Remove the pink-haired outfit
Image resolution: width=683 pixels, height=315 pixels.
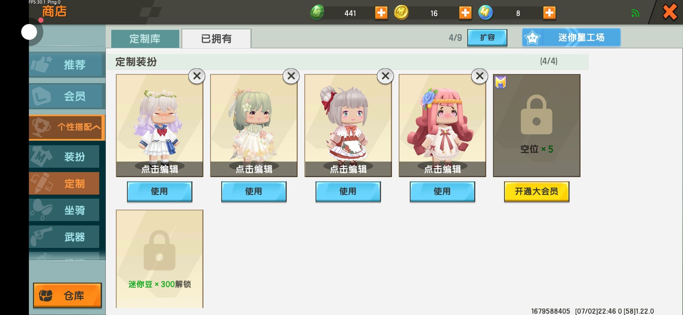tap(480, 76)
